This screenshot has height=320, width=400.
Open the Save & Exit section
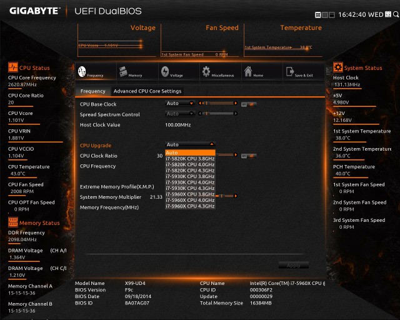pos(304,72)
